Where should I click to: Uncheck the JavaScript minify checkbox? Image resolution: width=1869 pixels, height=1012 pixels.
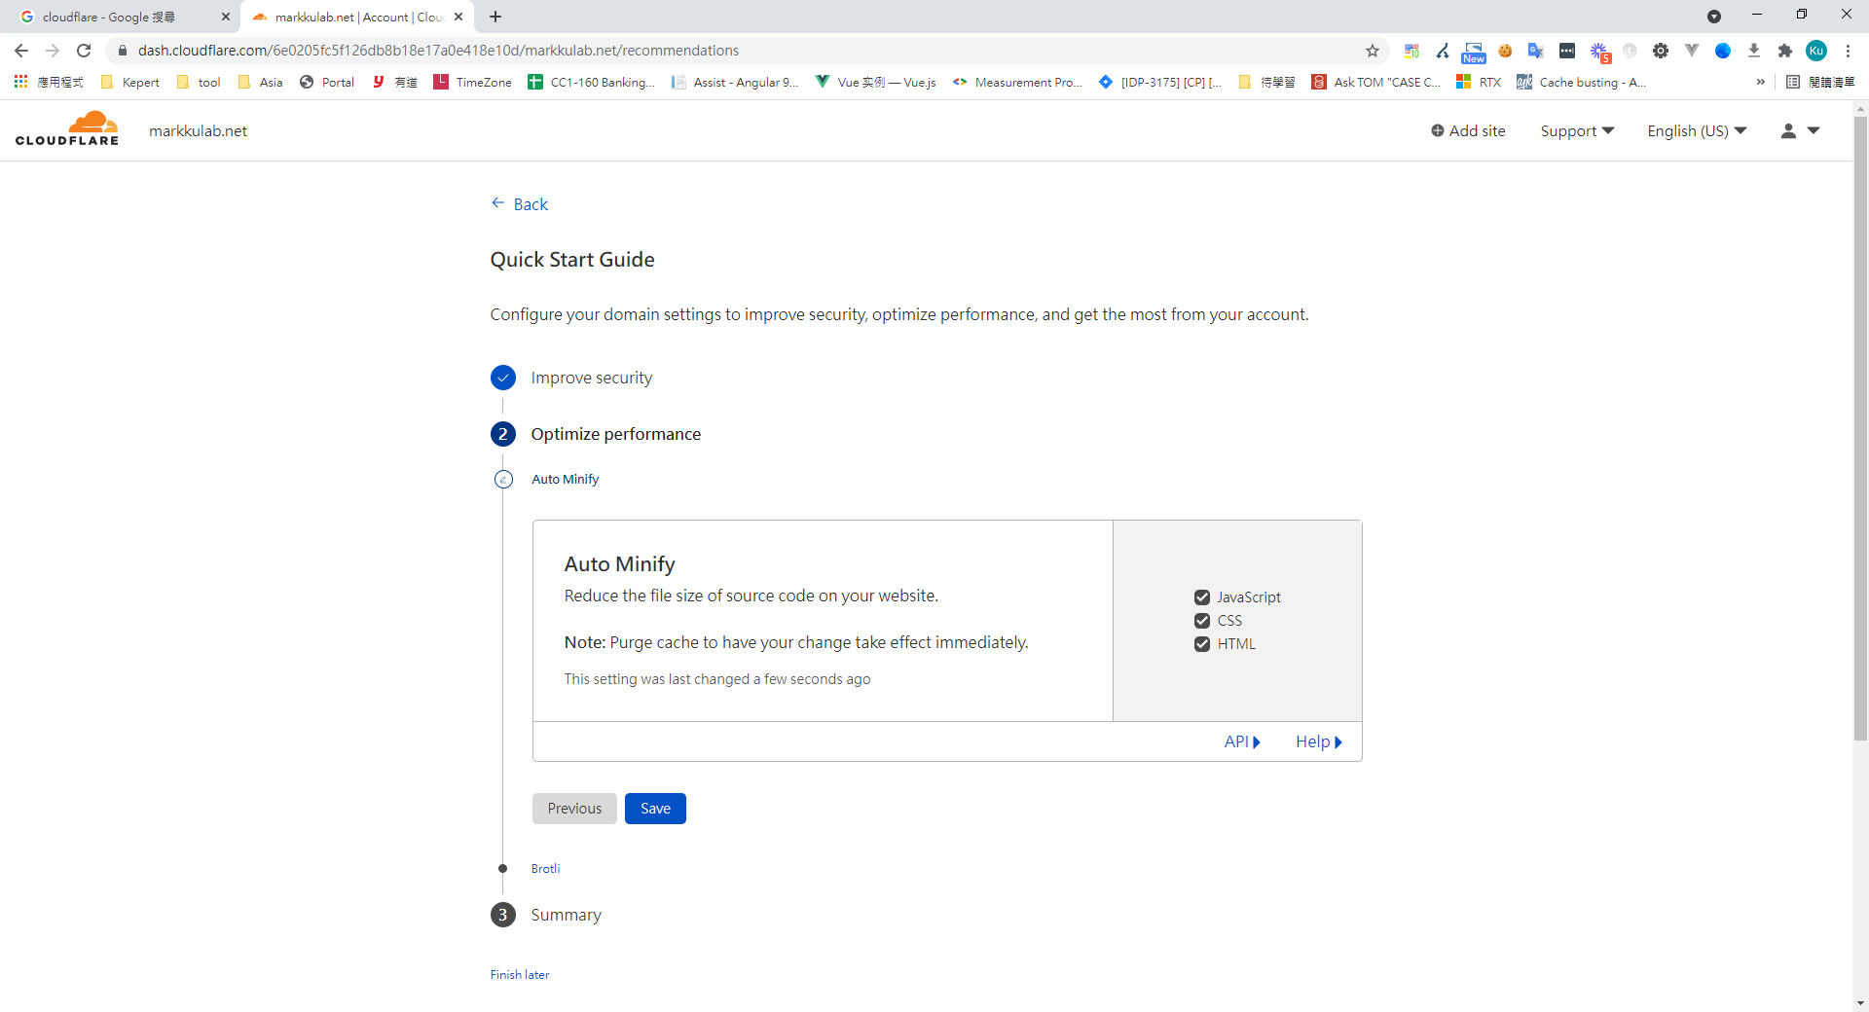[x=1202, y=597]
